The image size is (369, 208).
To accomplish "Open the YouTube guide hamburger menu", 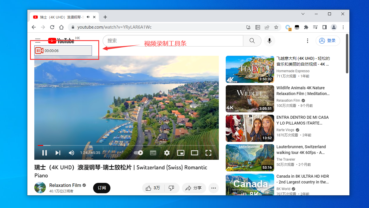I will click(38, 41).
